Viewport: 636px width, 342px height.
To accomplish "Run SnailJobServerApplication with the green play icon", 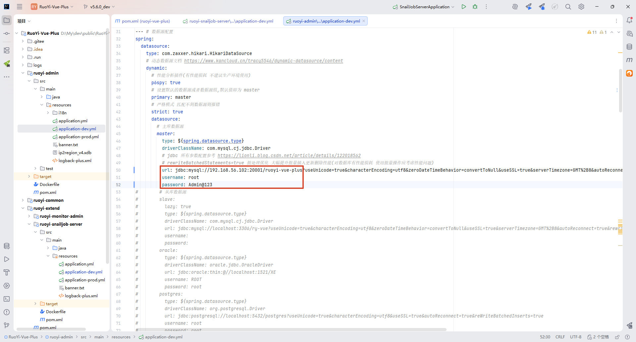I will (464, 7).
